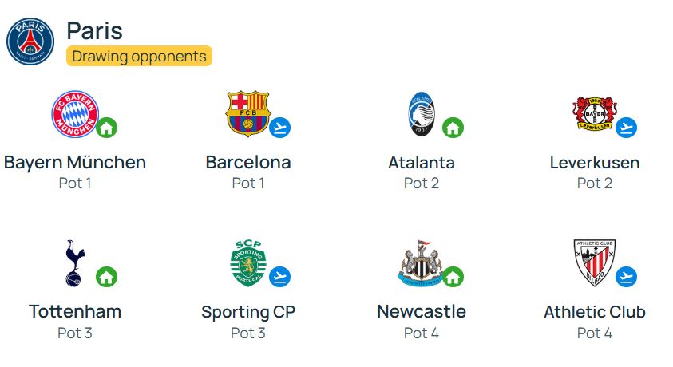Click away plane icon beside Athletic Club

(626, 277)
